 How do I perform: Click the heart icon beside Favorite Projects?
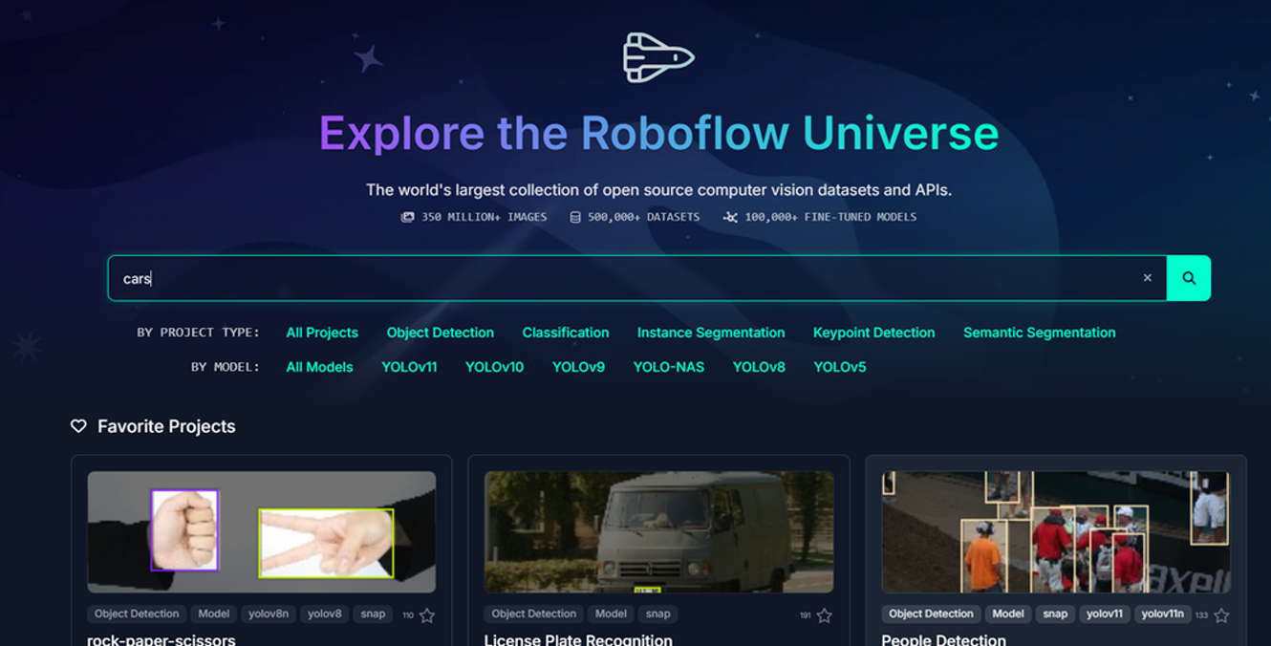coord(78,426)
